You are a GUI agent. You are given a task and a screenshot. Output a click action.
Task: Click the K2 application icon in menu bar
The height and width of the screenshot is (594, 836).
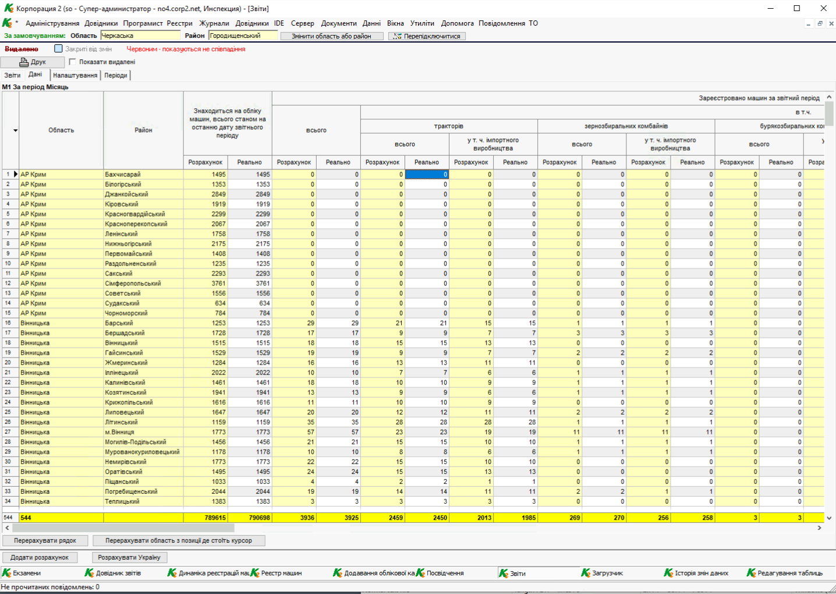7,23
